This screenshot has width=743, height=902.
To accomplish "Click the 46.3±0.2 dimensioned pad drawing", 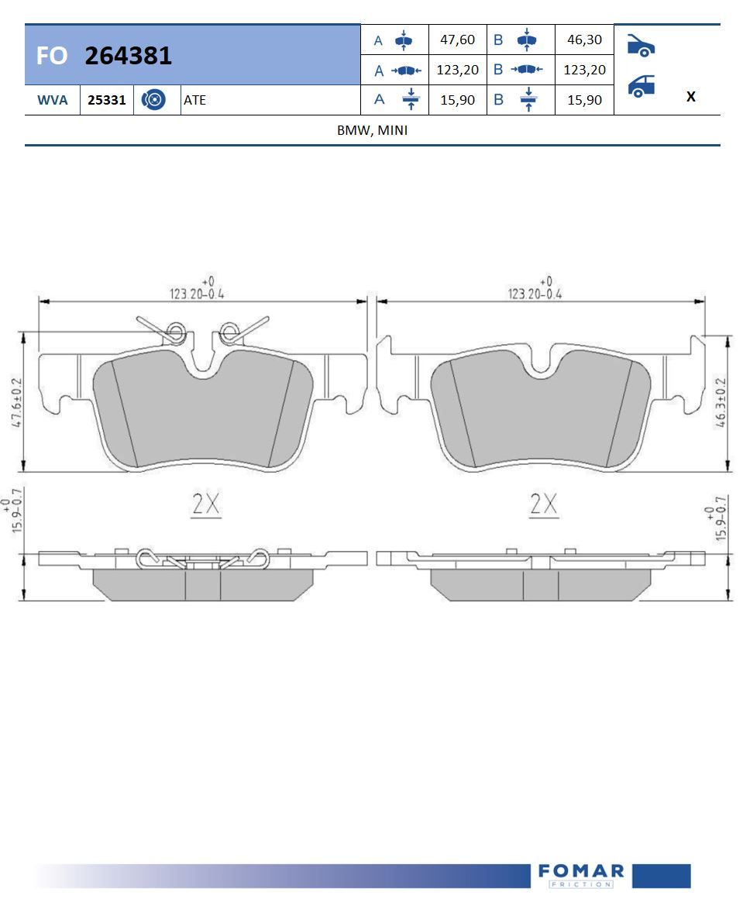I will click(540, 409).
